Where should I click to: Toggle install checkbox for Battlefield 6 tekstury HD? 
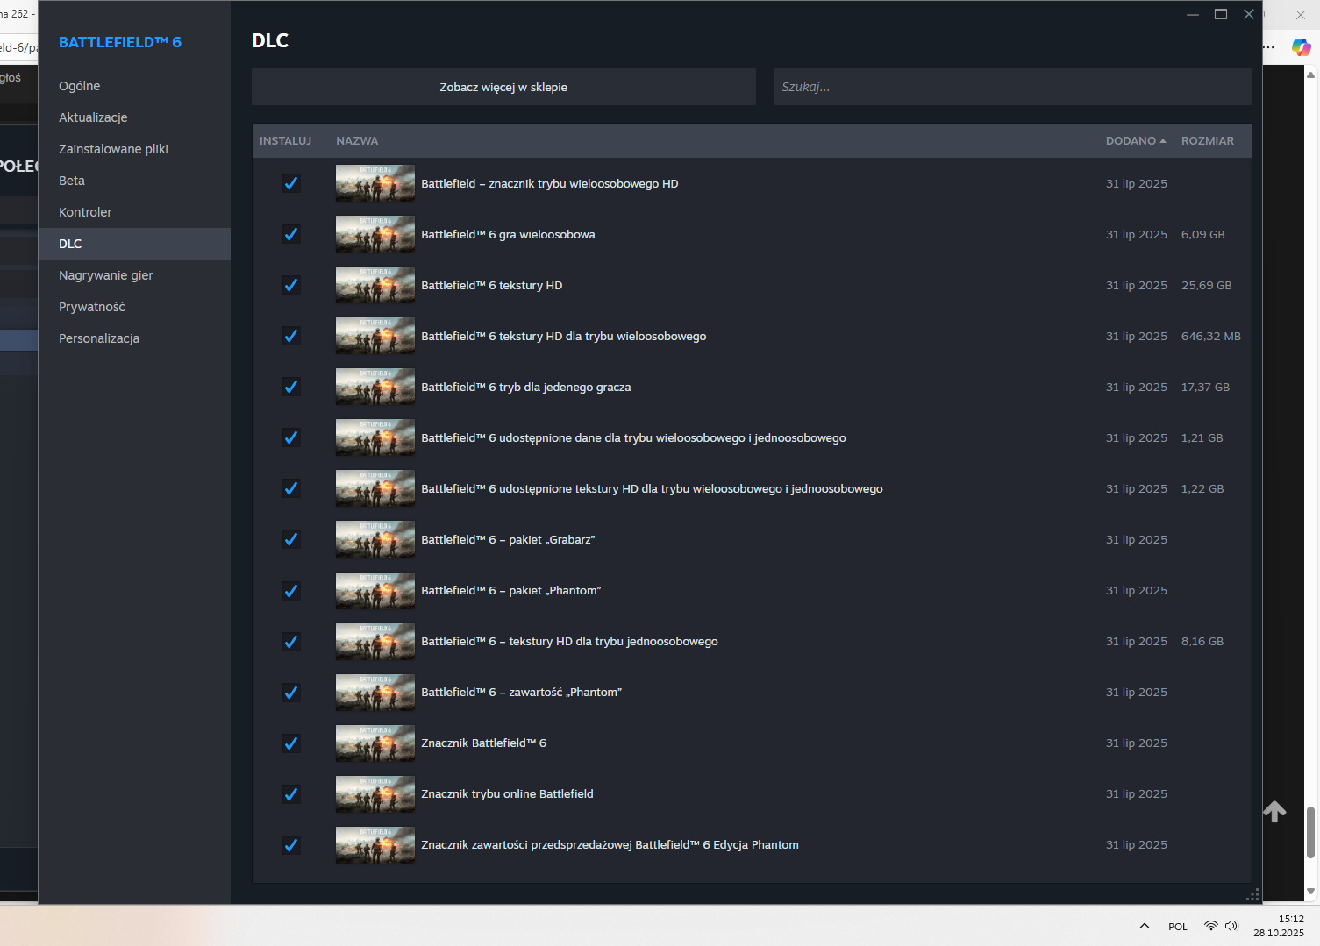[x=291, y=285]
